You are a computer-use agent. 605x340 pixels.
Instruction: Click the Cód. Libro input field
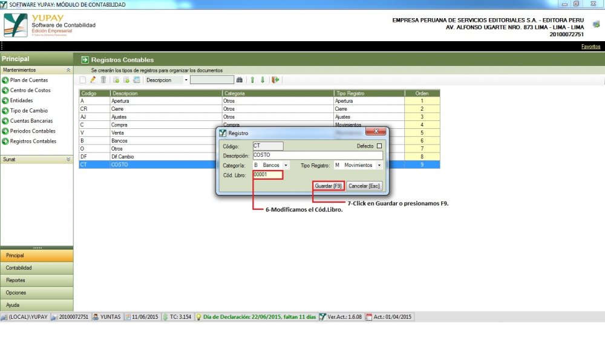tap(268, 175)
